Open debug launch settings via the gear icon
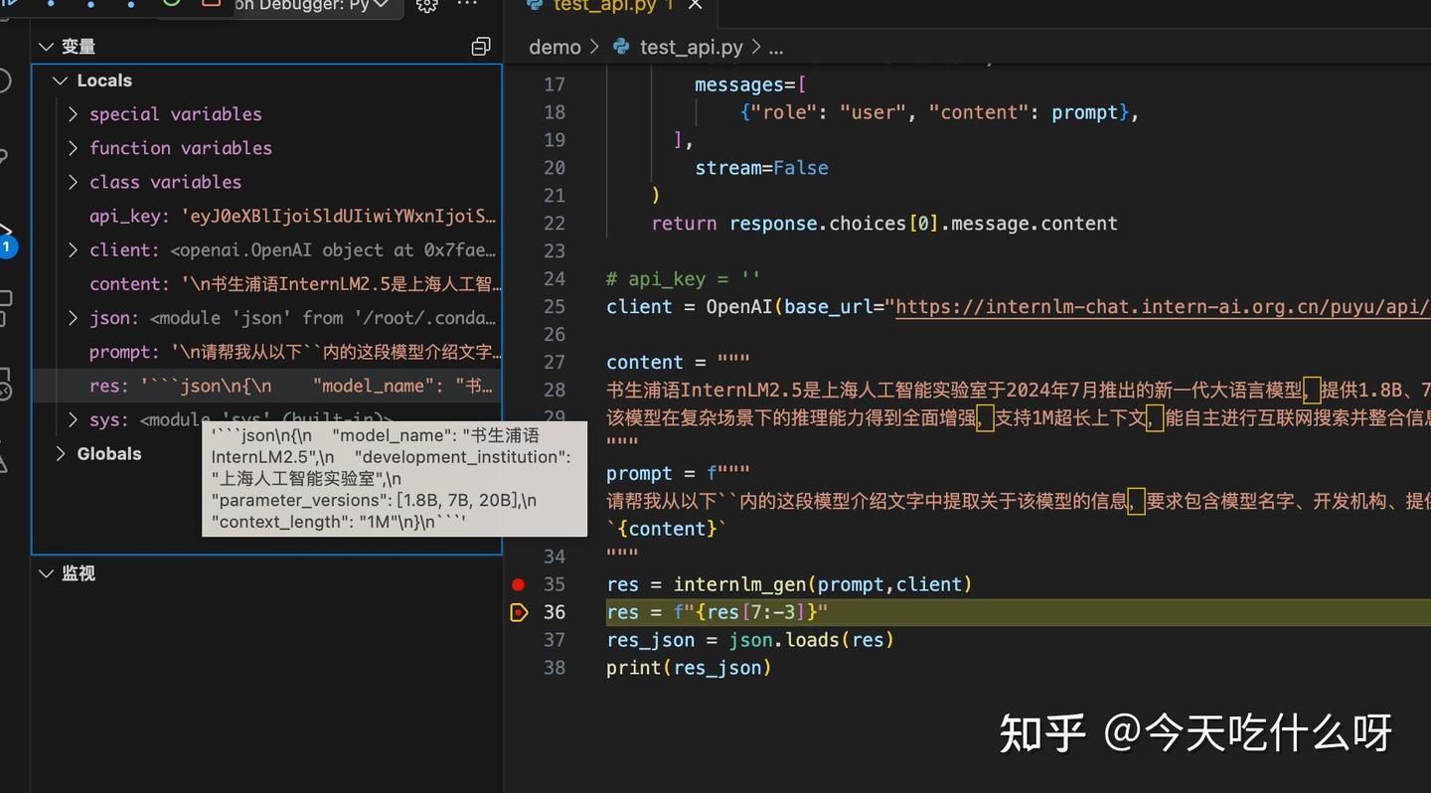 pyautogui.click(x=425, y=7)
